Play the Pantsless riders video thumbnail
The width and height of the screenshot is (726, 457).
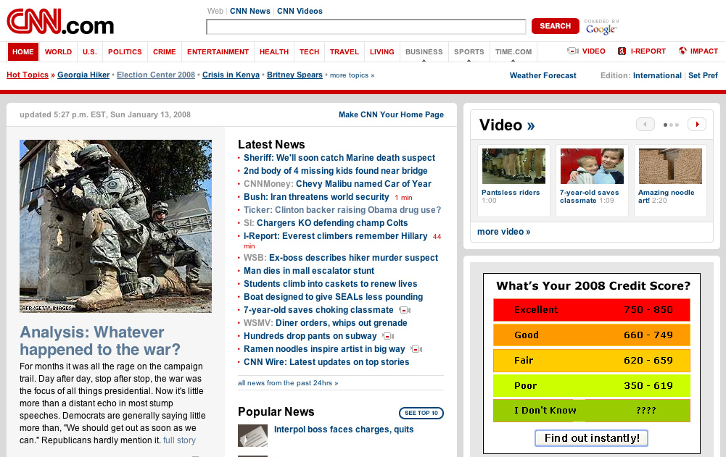click(513, 166)
